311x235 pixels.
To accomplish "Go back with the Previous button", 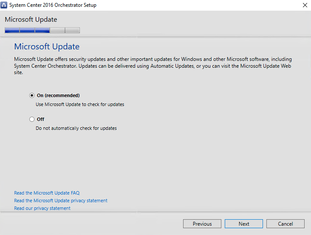I will click(x=202, y=224).
